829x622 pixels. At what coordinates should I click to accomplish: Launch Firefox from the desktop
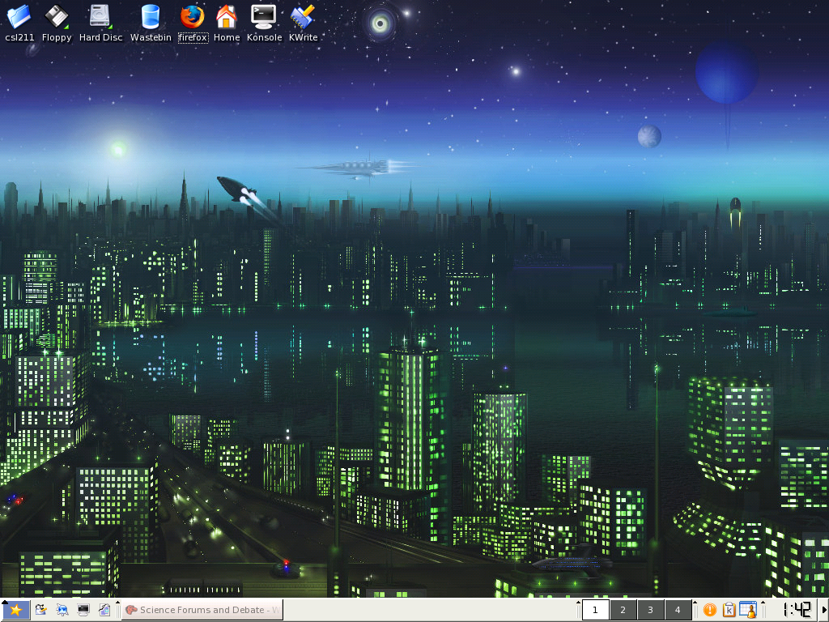click(x=193, y=17)
